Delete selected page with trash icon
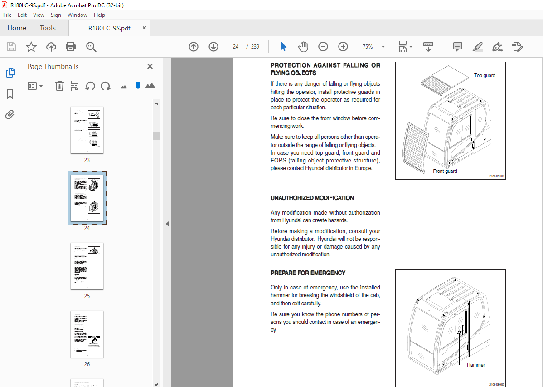Viewport: 543px width, 387px height. coord(59,86)
